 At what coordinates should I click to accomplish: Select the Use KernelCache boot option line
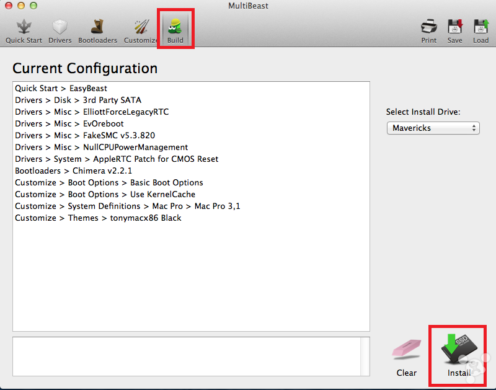(x=105, y=194)
